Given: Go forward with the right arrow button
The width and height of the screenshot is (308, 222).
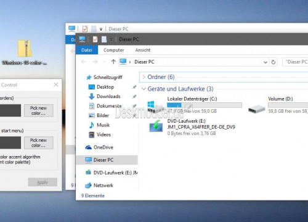Looking at the screenshot, I should pos(95,62).
